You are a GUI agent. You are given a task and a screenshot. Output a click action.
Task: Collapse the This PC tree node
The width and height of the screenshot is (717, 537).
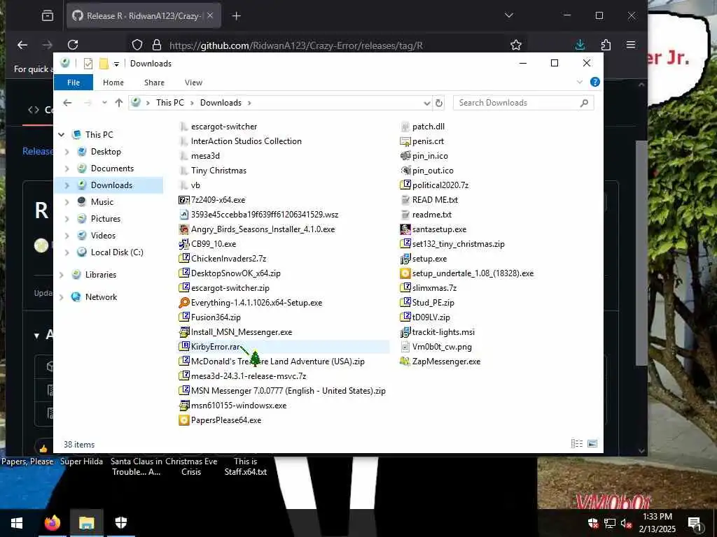(x=62, y=135)
